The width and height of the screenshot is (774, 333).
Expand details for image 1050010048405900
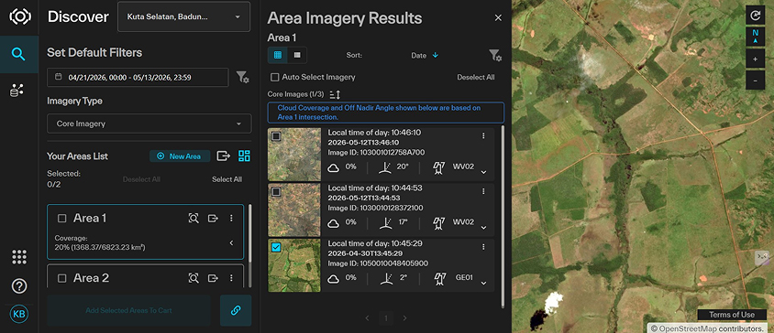(484, 284)
